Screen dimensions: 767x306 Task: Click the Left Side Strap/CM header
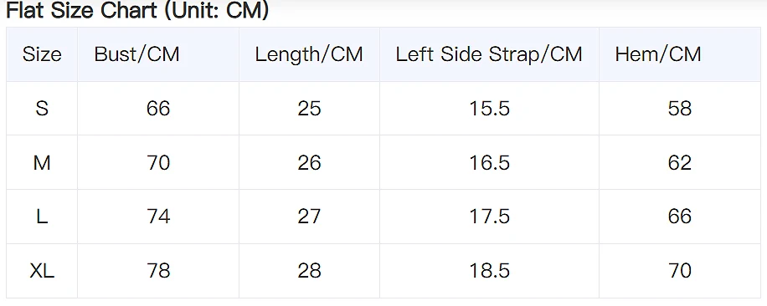(489, 54)
